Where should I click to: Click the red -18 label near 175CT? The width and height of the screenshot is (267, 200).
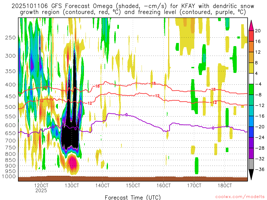(212, 89)
